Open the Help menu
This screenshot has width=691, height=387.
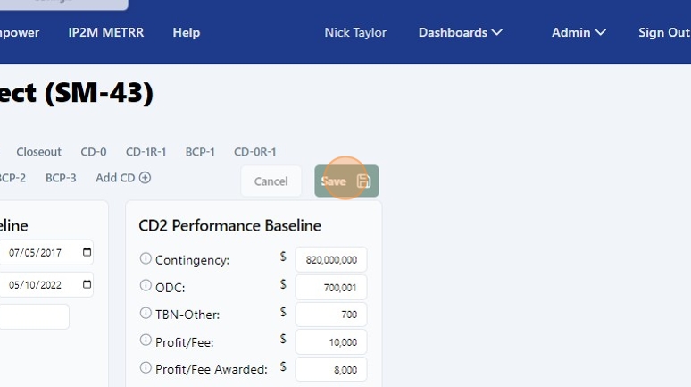[186, 32]
